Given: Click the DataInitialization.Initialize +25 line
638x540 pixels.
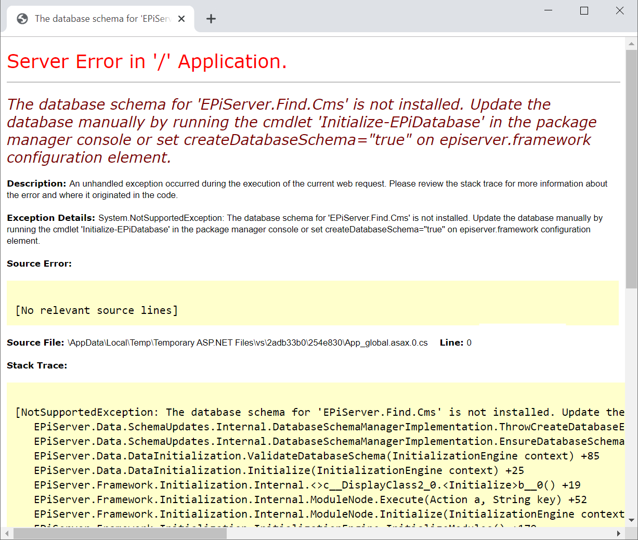Looking at the screenshot, I should click(279, 470).
